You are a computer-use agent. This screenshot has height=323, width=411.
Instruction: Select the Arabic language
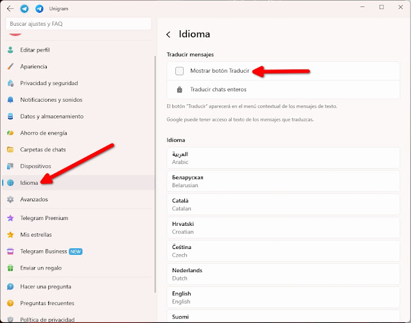pyautogui.click(x=283, y=158)
